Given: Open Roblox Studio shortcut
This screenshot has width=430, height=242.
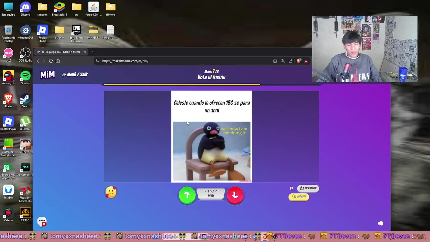Looking at the screenshot, I should [x=42, y=34].
